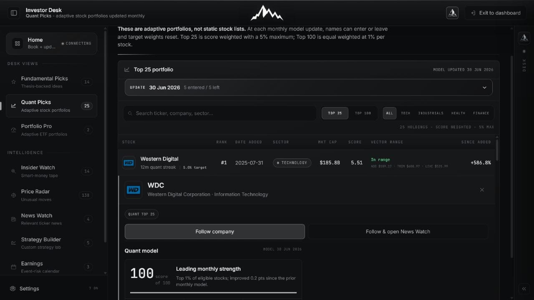Viewport: 534px width, 300px height.
Task: Click the 5.51 score value
Action: (x=357, y=163)
